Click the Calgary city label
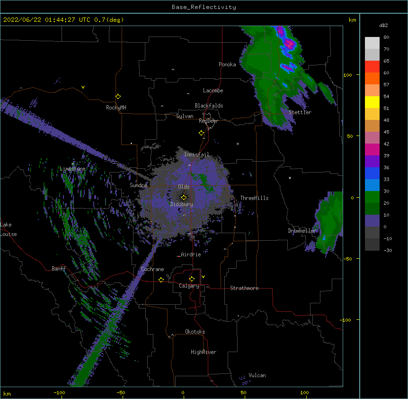408x399 pixels. tap(189, 286)
